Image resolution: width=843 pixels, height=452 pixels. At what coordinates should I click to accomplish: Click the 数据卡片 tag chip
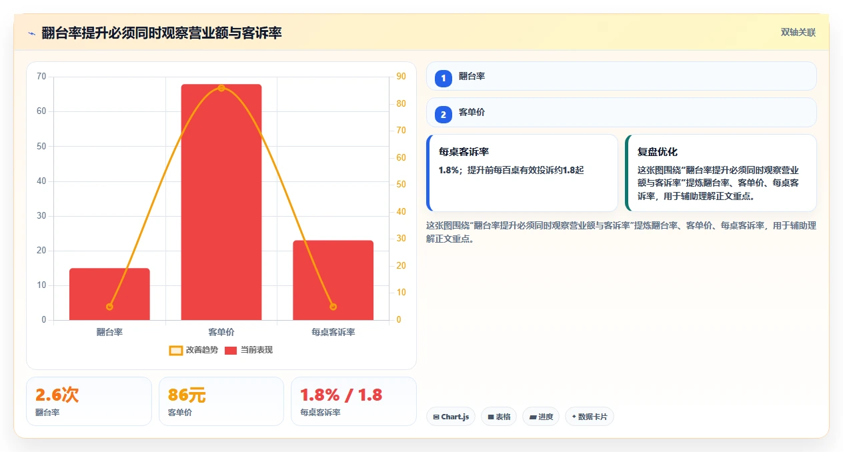tap(590, 417)
